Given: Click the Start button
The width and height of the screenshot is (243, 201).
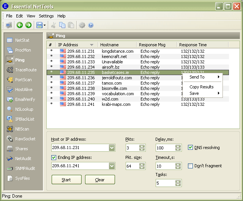Looking at the screenshot, I should 66,180.
